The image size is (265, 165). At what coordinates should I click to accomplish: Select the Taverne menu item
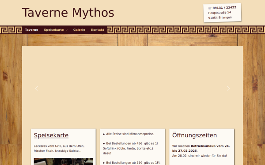tap(31, 30)
